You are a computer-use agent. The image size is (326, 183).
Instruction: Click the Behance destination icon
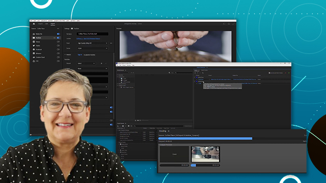(34, 53)
